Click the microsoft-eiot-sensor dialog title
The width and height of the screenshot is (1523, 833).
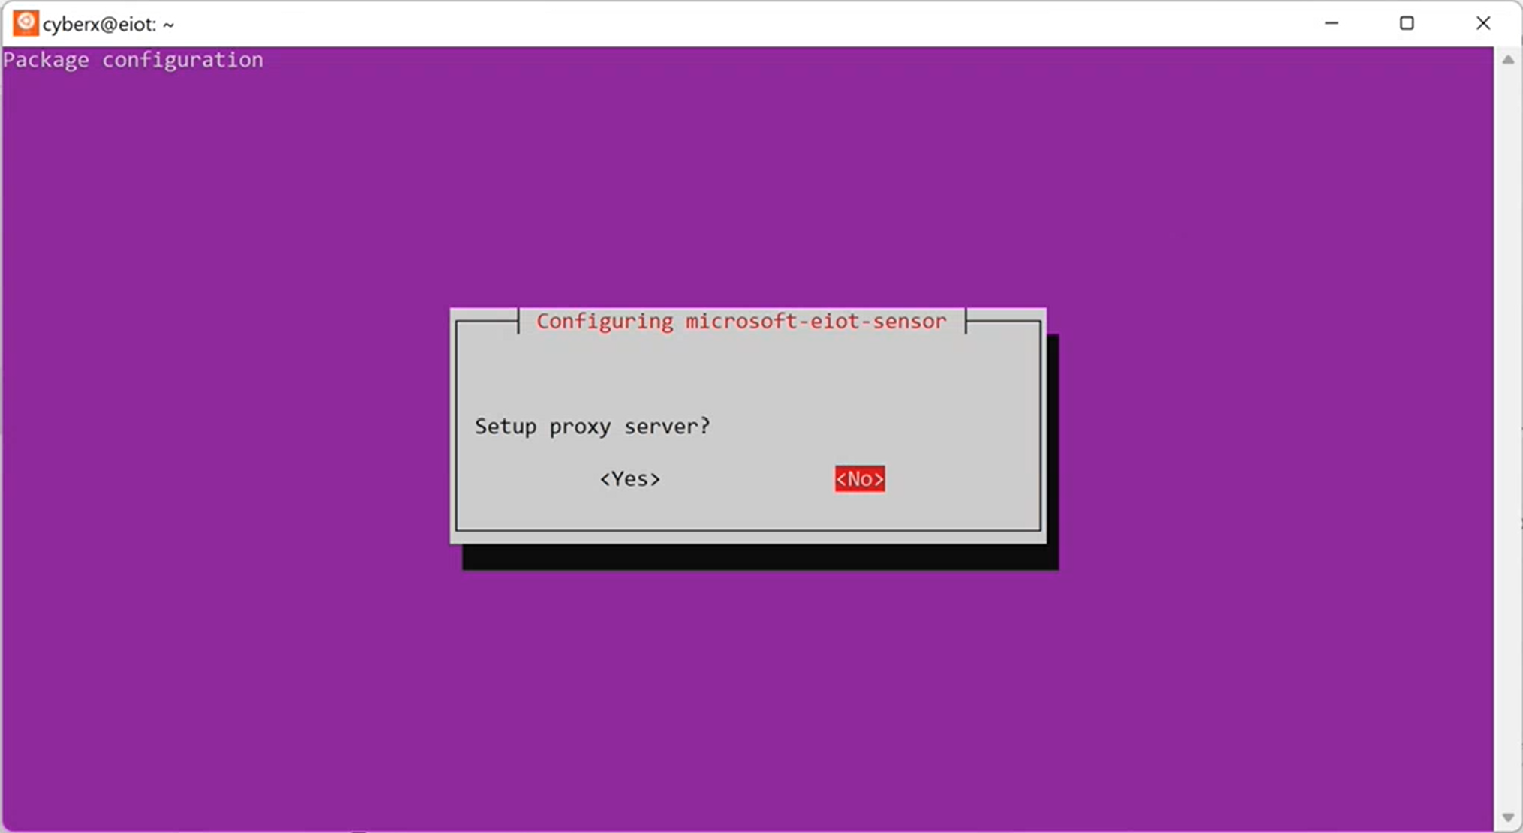[741, 321]
